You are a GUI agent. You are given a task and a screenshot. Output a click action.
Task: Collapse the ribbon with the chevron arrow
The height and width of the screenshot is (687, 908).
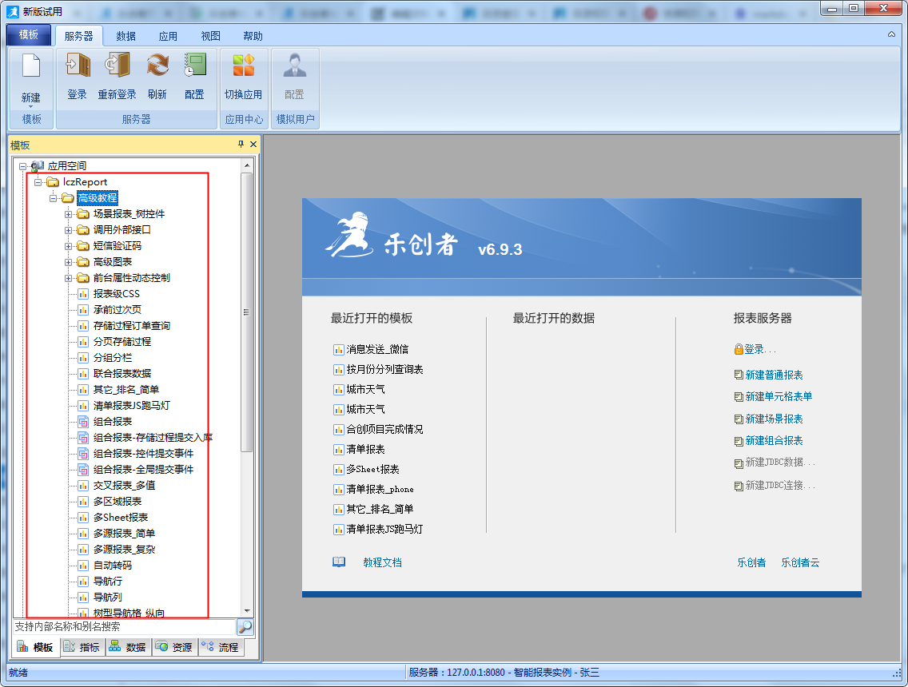(891, 35)
